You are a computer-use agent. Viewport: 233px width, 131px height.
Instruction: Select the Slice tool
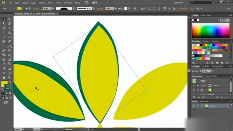point(9,73)
